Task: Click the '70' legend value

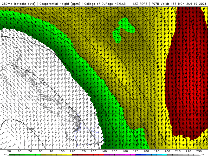Action: (x=30, y=151)
